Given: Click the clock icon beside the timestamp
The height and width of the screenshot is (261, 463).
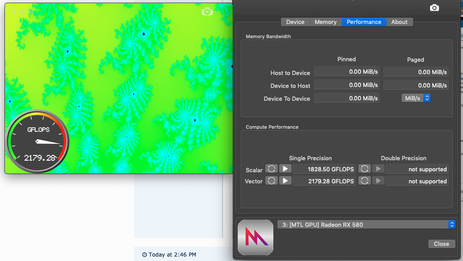Looking at the screenshot, I should (144, 254).
